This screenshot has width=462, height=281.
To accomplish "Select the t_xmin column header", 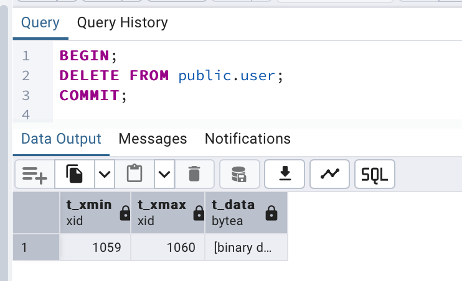I will click(x=95, y=213).
